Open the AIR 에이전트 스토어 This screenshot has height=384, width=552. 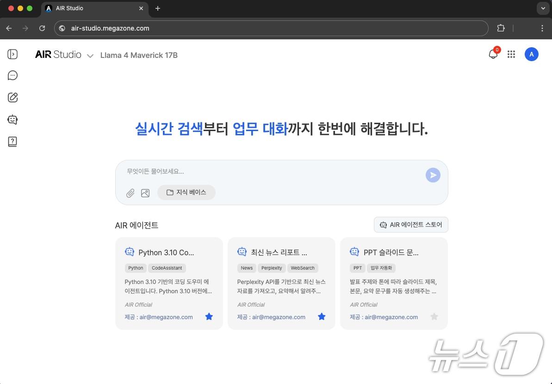click(411, 225)
